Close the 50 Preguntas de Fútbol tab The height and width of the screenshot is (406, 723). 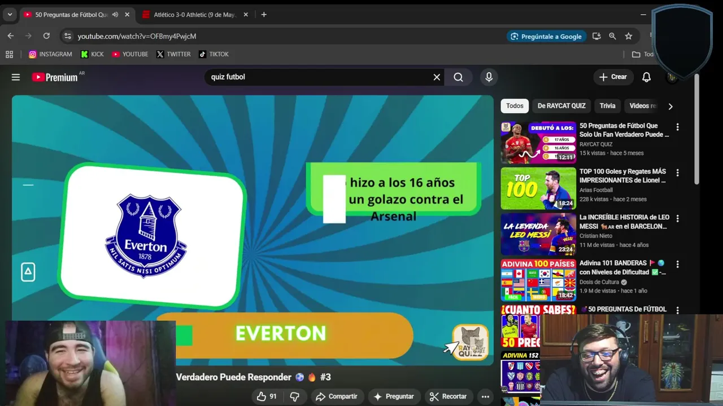tap(127, 15)
